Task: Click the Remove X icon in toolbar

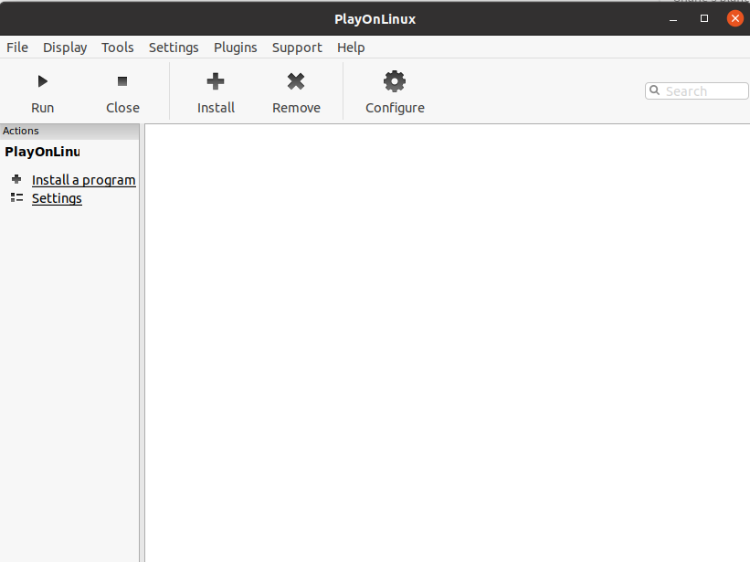Action: pyautogui.click(x=296, y=81)
